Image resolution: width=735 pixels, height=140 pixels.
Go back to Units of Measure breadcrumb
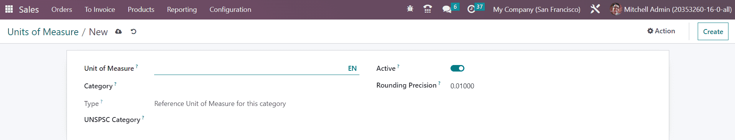click(x=43, y=32)
